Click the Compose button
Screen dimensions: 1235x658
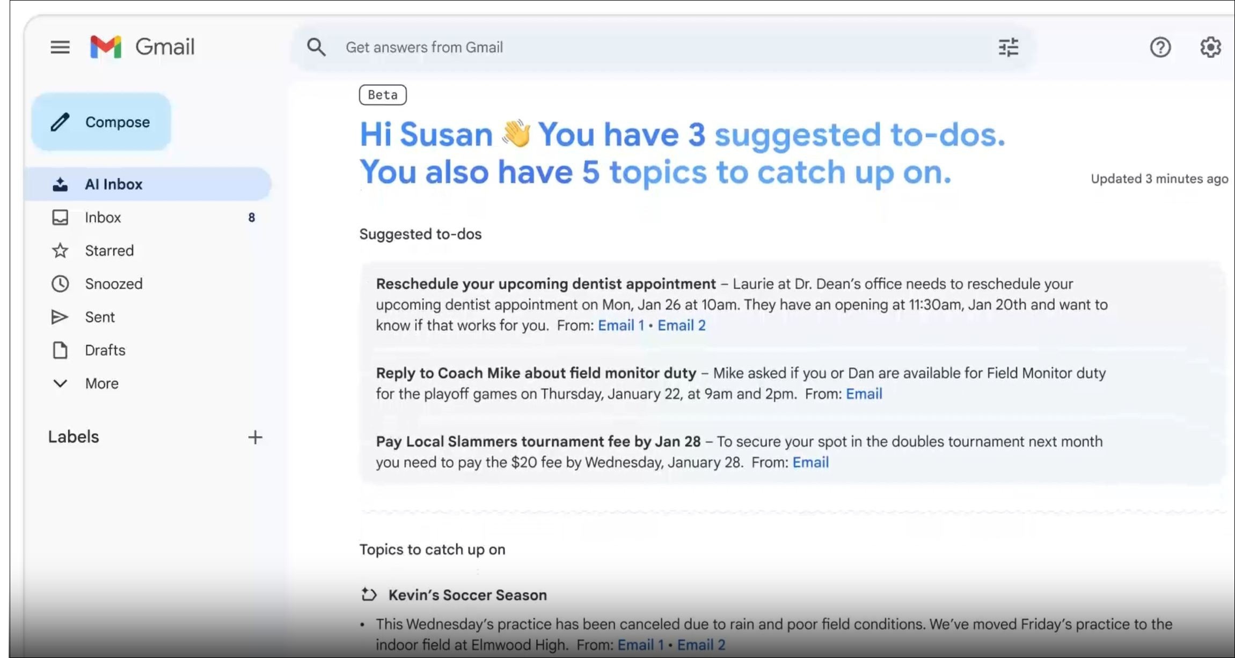[x=101, y=122]
